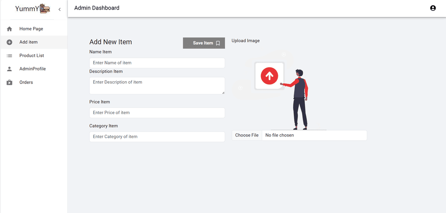Focus the Enter Name of item field
The image size is (446, 213).
[x=157, y=63]
